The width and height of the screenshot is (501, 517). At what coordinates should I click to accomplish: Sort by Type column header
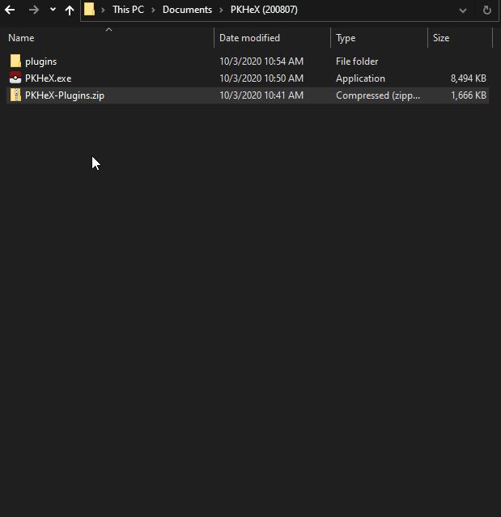coord(346,38)
